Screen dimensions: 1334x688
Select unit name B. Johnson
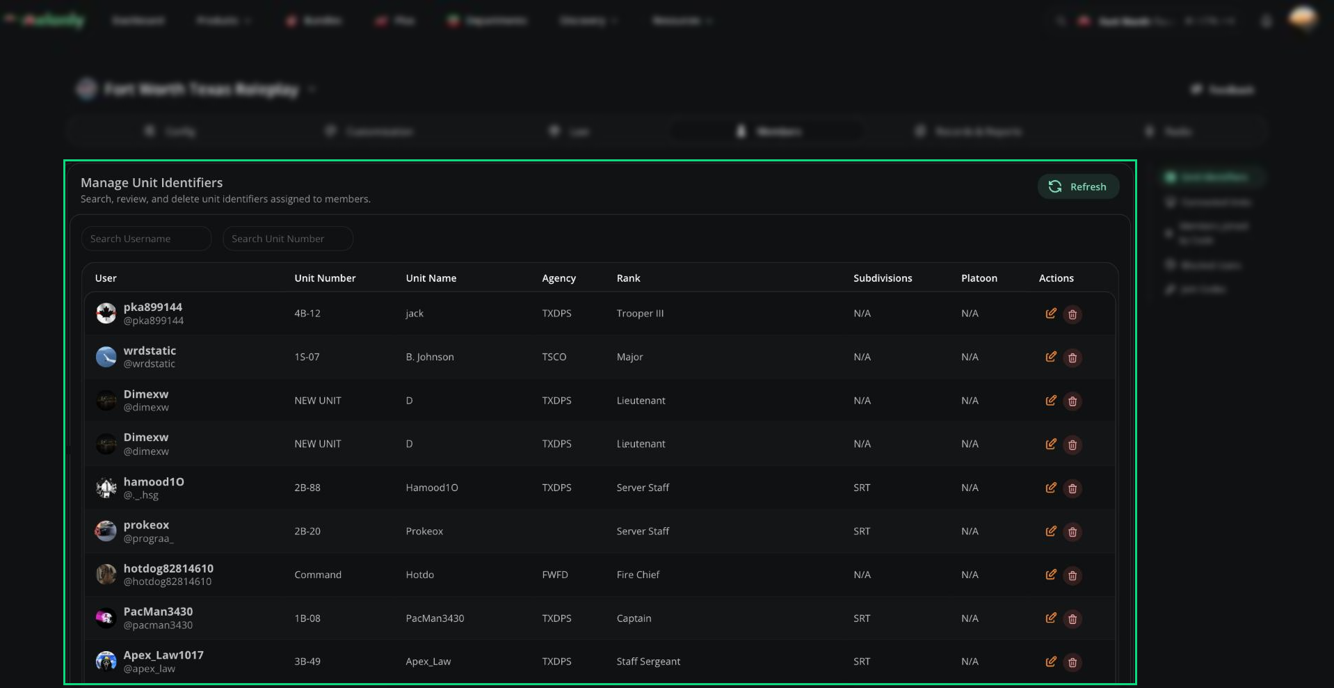point(430,357)
